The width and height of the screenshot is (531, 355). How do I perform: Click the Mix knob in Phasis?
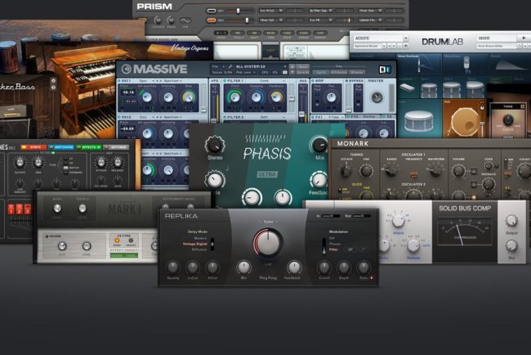coord(319,144)
